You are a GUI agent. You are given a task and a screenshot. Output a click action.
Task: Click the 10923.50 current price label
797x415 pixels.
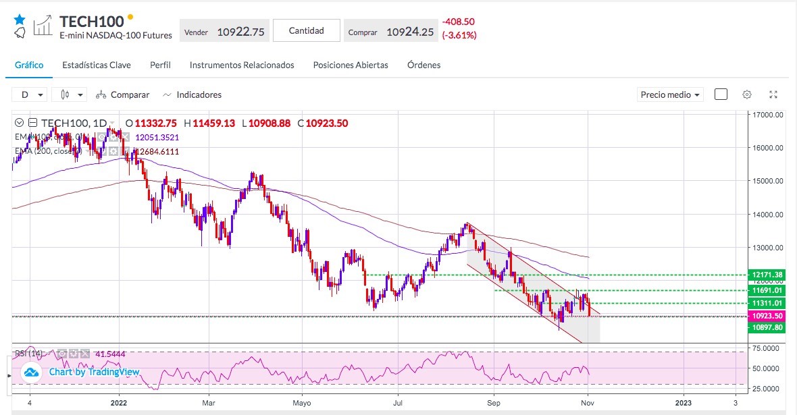(767, 316)
